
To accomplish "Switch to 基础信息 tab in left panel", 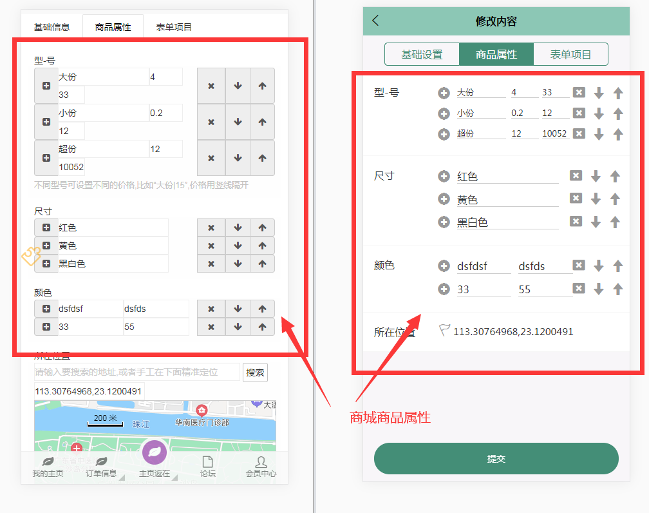I will (x=52, y=27).
